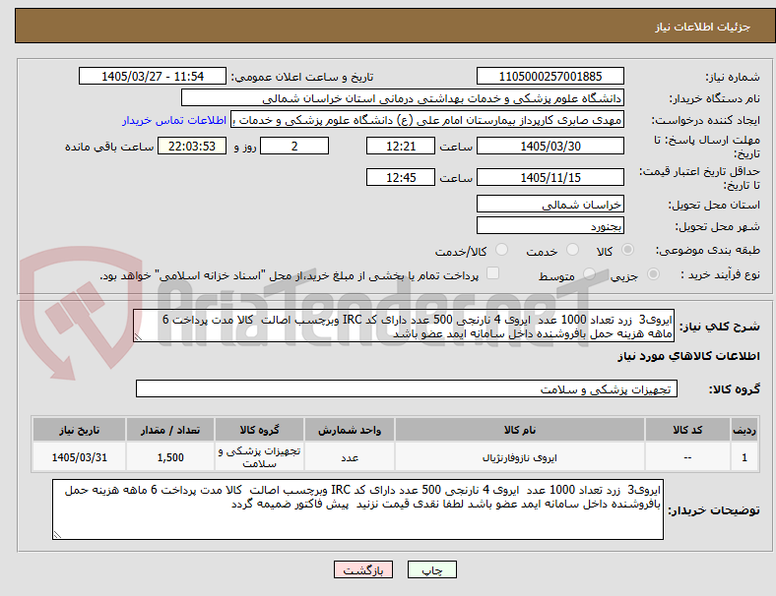Click the نام کالا column header

(x=520, y=430)
